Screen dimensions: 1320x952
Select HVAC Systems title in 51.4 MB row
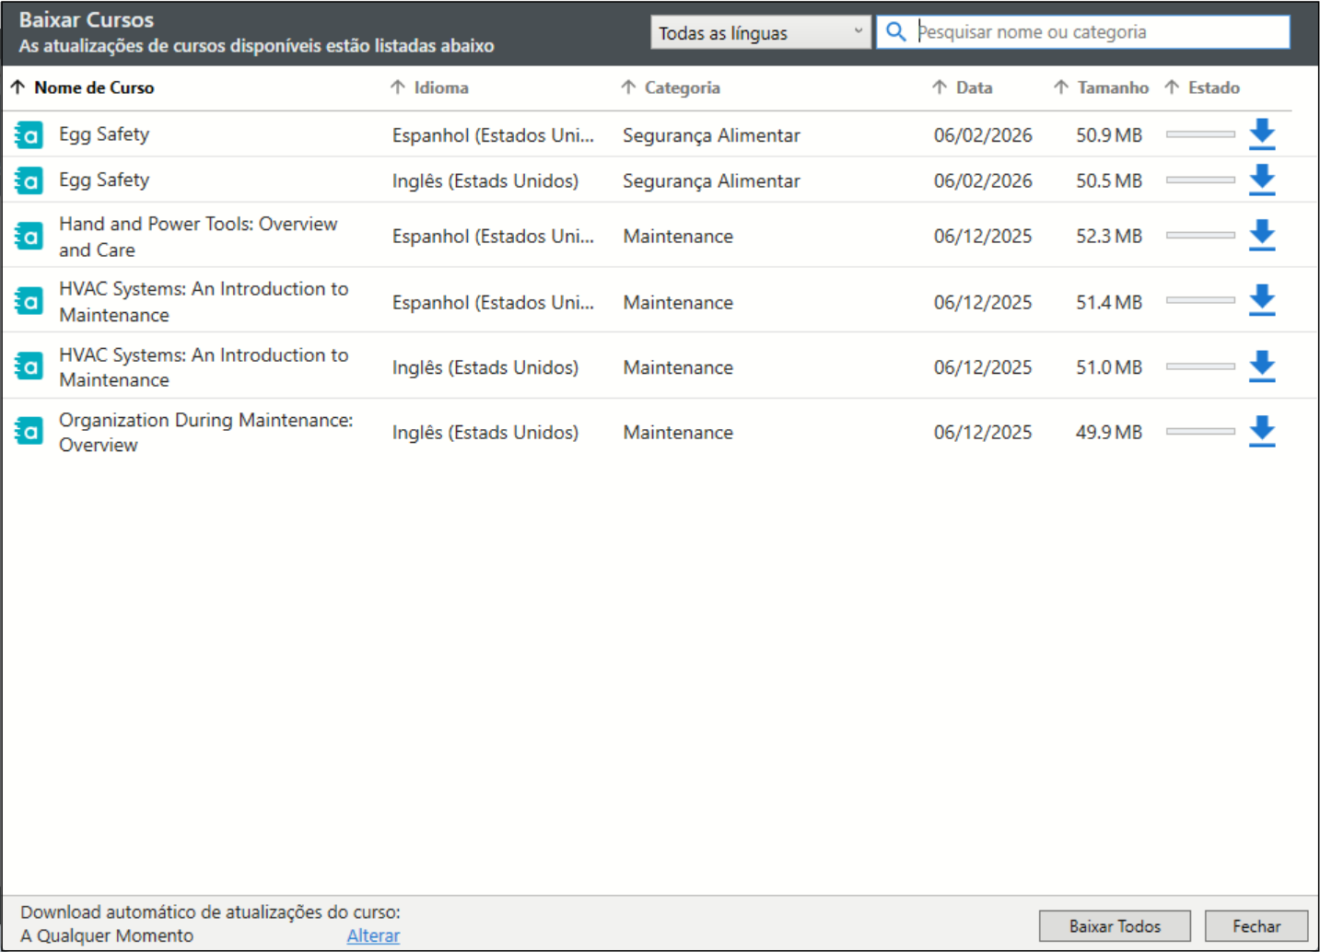pyautogui.click(x=204, y=302)
